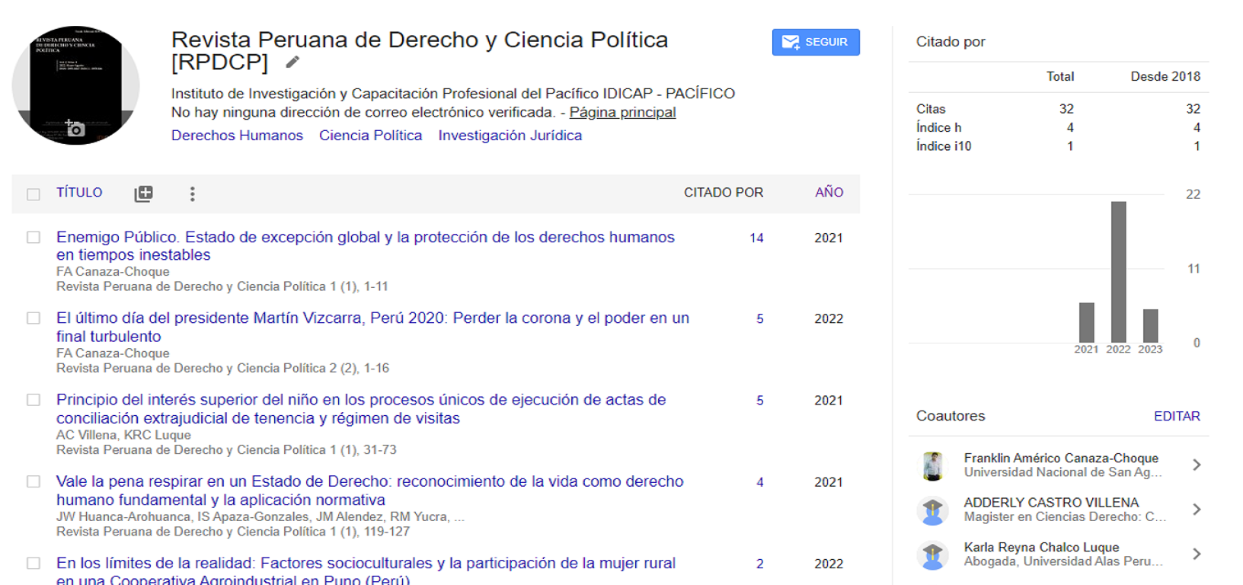Click the authors line AC Villena, KRC Luque

pos(123,435)
